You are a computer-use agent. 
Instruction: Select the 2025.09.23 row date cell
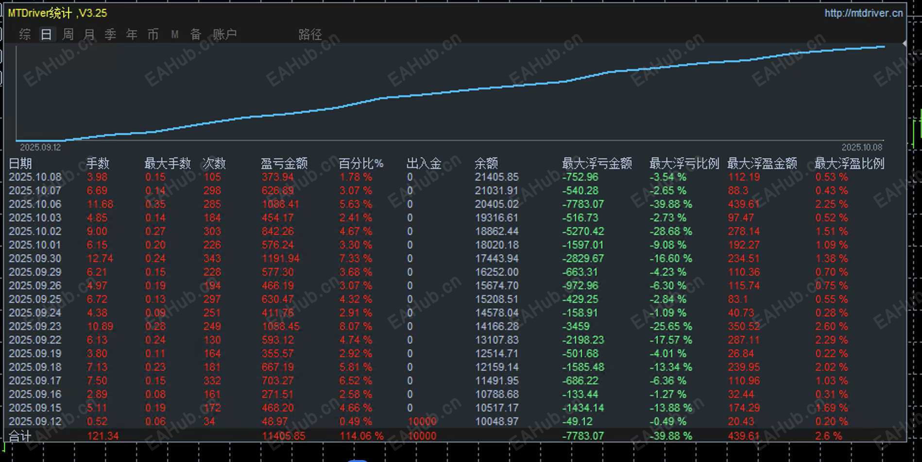pos(35,327)
